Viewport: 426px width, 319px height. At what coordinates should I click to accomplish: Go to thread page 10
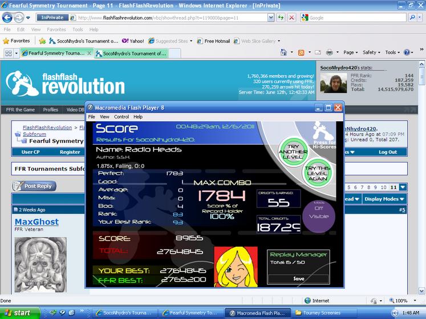(383, 187)
